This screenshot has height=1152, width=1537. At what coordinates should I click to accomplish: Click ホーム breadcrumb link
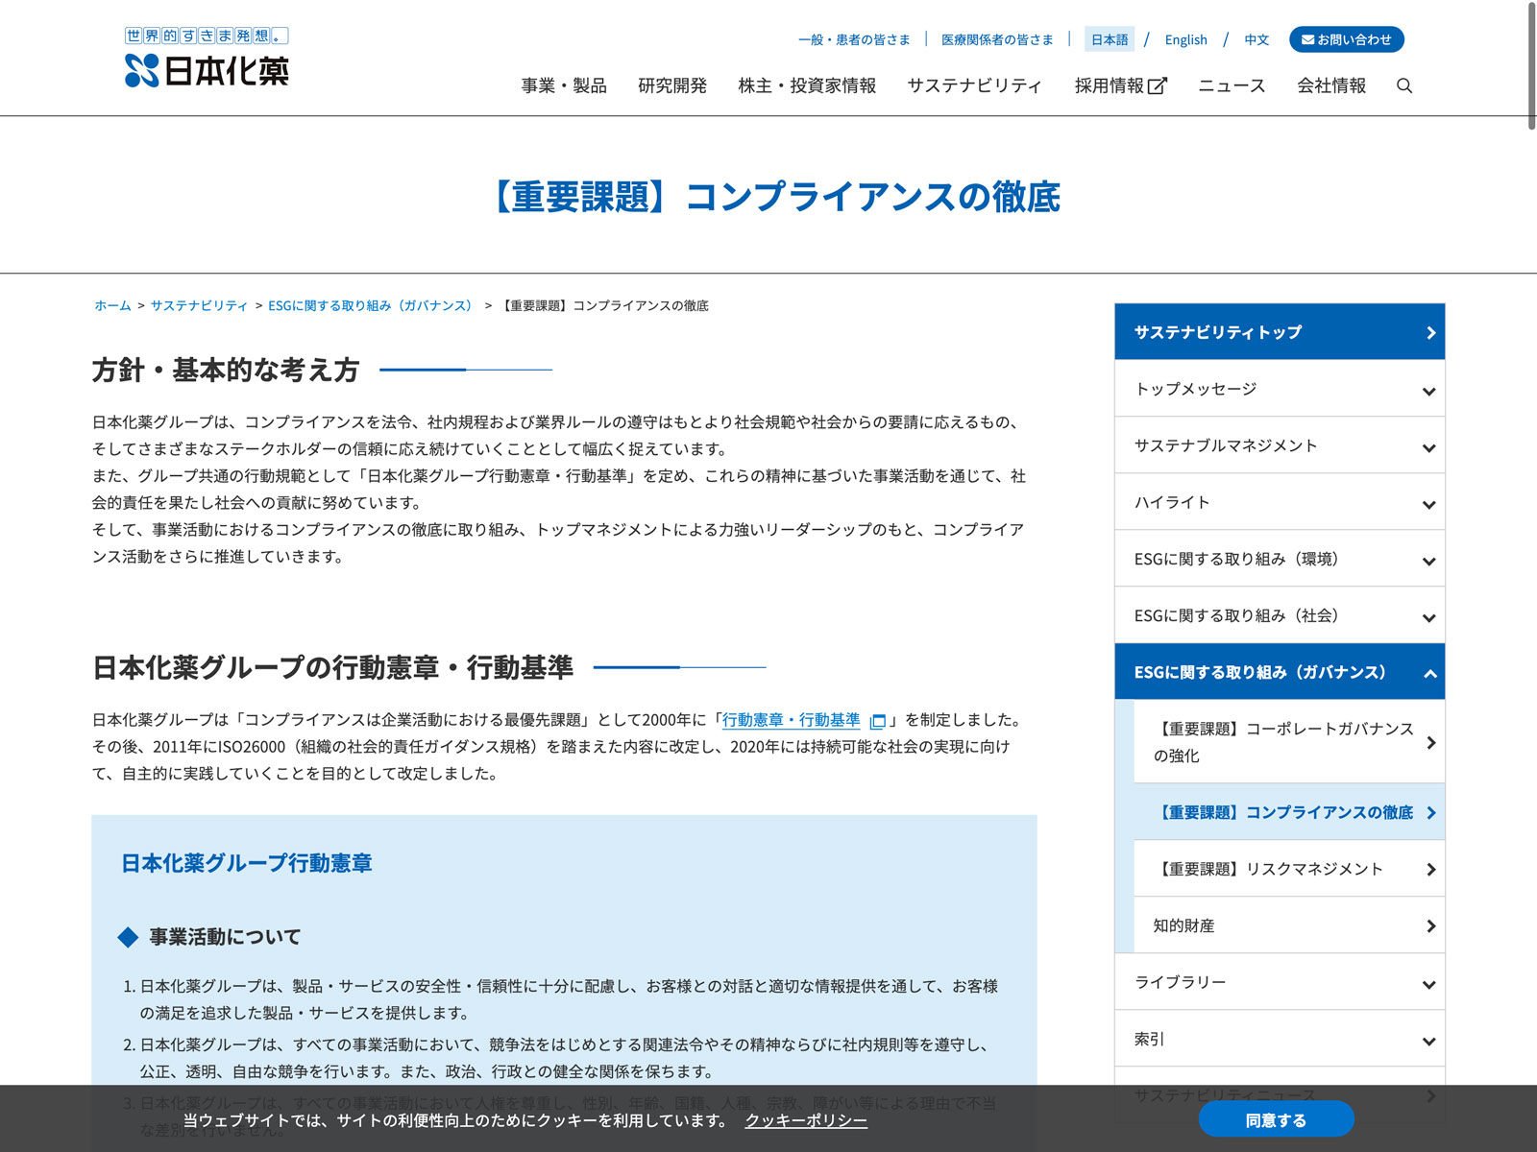point(112,305)
